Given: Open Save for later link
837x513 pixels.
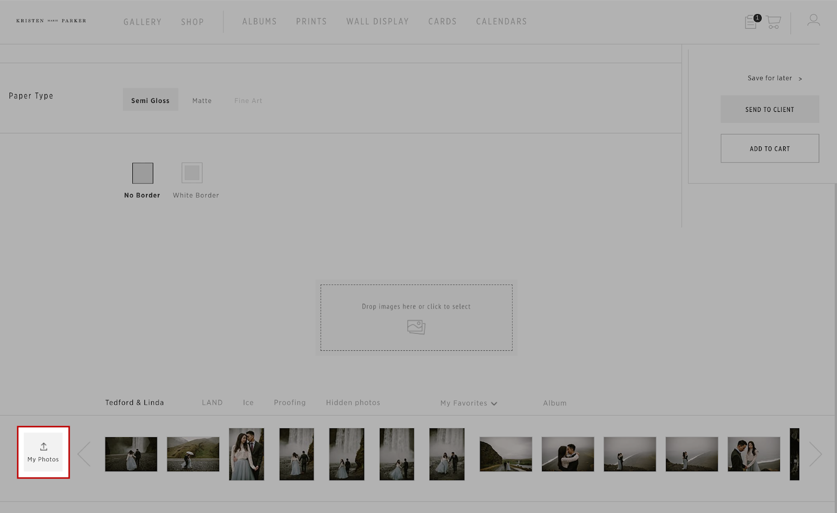Looking at the screenshot, I should click(775, 78).
